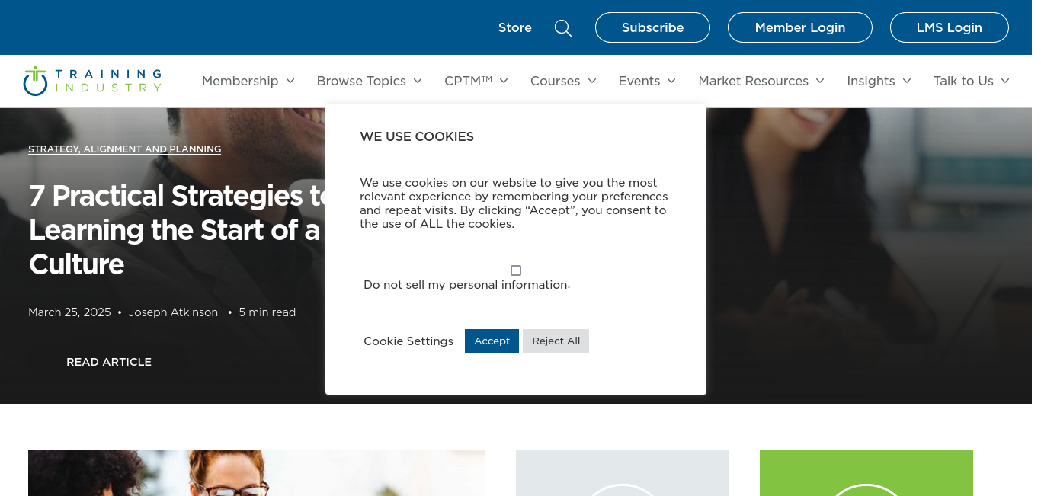Open the Talk to Us menu
This screenshot has height=496, width=1041.
[963, 81]
